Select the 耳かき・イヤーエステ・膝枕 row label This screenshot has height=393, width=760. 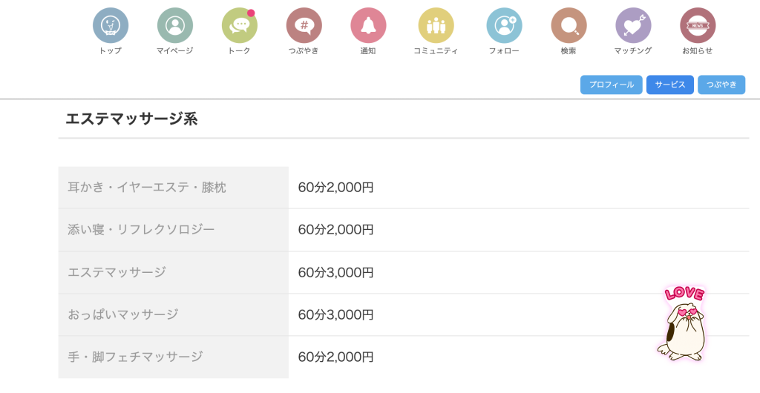(147, 188)
